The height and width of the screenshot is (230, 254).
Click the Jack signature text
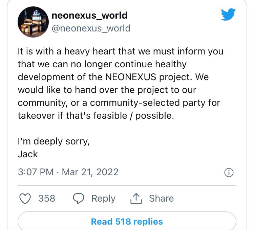(28, 154)
